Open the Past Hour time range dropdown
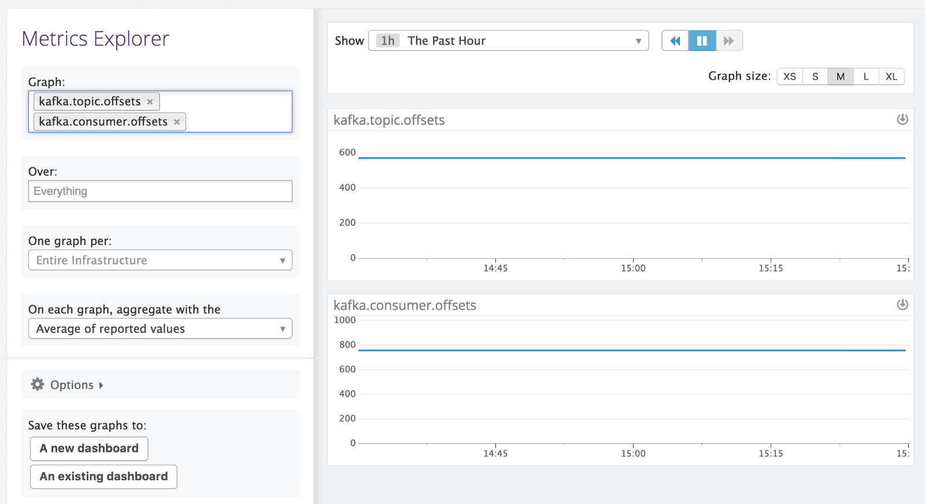This screenshot has width=925, height=504. pos(508,41)
